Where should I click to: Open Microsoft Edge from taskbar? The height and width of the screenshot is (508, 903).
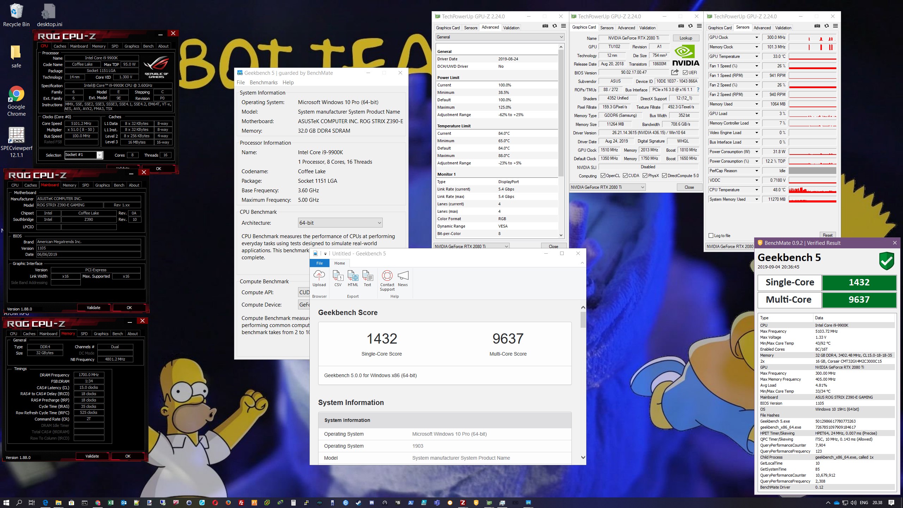point(46,503)
